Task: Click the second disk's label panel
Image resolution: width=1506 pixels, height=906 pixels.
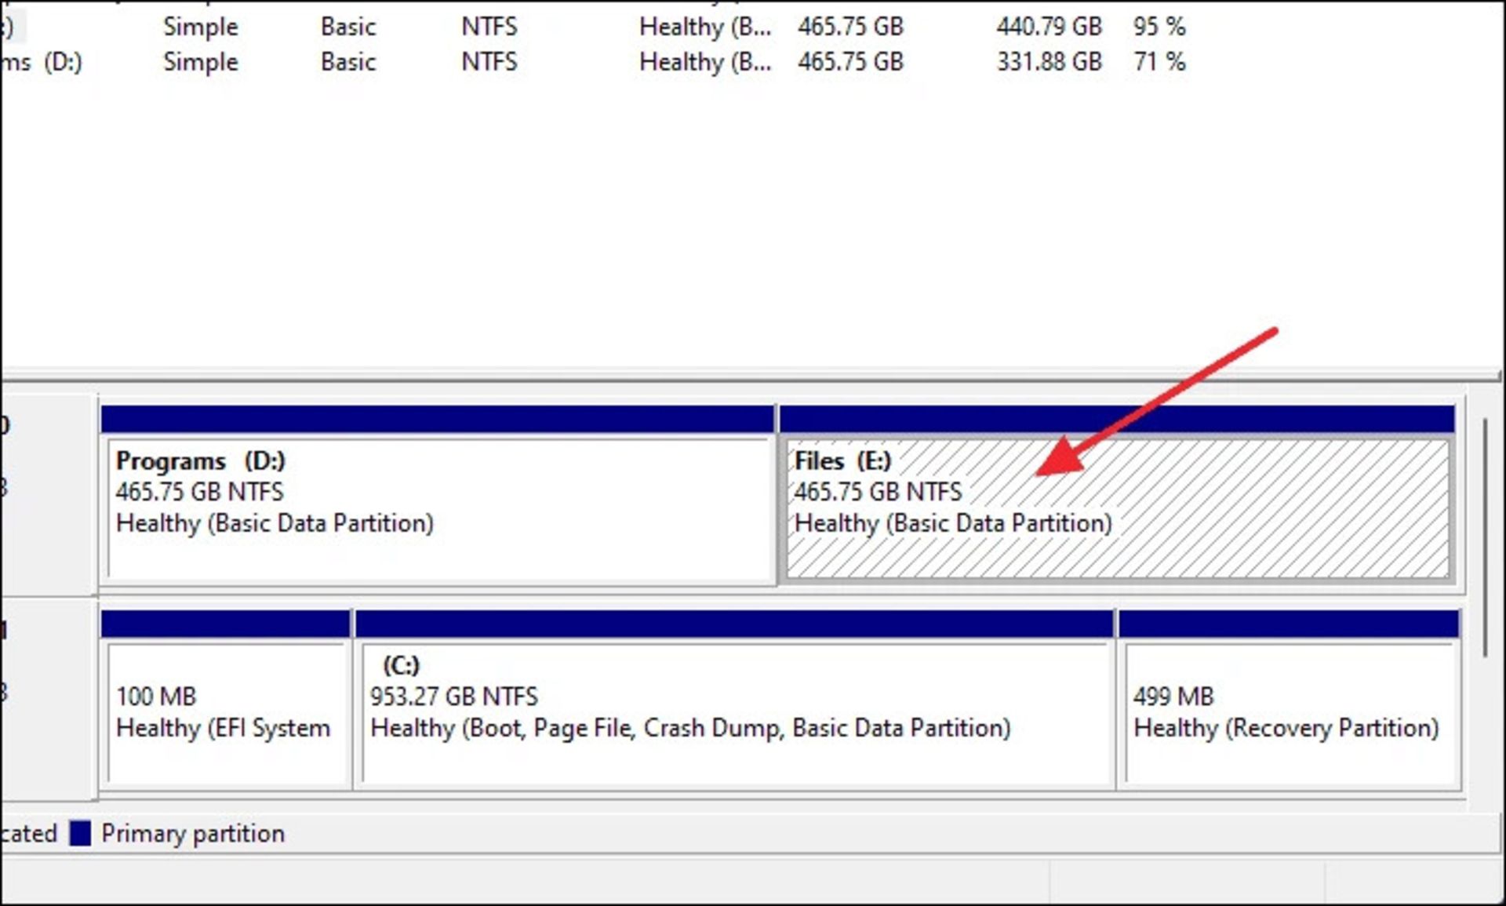Action: [47, 698]
